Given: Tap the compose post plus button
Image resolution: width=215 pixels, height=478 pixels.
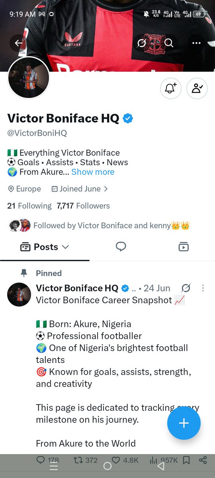Looking at the screenshot, I should point(184,423).
